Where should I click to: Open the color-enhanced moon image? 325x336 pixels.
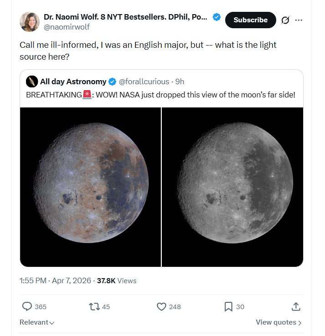coord(90,187)
